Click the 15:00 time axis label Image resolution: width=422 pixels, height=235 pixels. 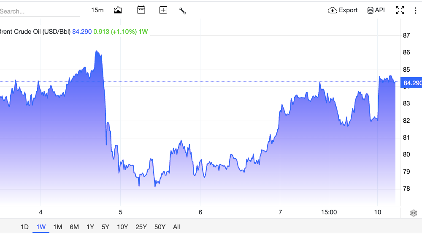coord(329,212)
